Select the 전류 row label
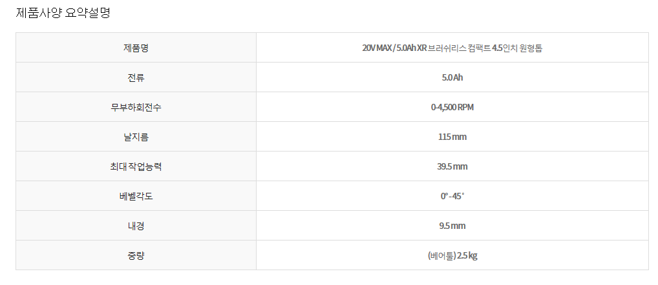The image size is (658, 285). point(136,77)
